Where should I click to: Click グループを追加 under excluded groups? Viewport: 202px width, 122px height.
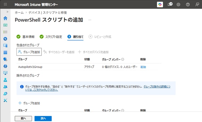coord(29,103)
